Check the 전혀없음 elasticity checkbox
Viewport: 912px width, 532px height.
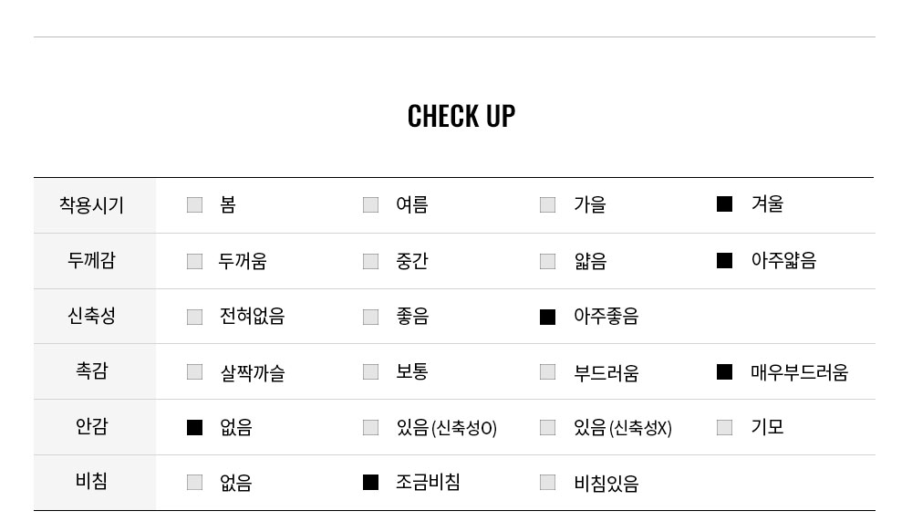pos(194,317)
